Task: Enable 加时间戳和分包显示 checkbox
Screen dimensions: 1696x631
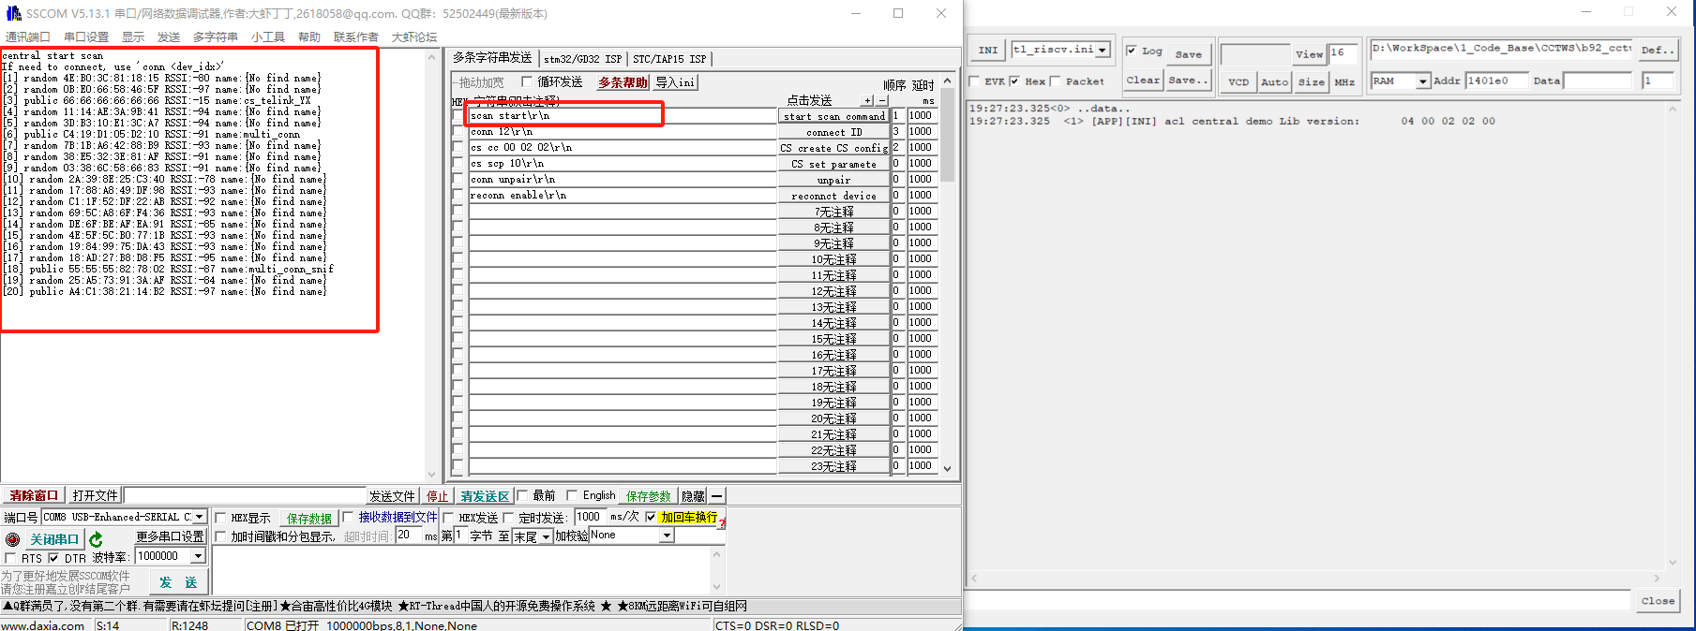Action: point(221,536)
